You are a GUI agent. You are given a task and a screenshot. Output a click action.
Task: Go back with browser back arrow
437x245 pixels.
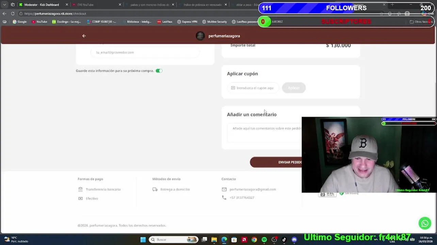pos(4,14)
